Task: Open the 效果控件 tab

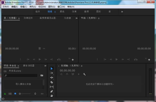Action: pos(28,18)
